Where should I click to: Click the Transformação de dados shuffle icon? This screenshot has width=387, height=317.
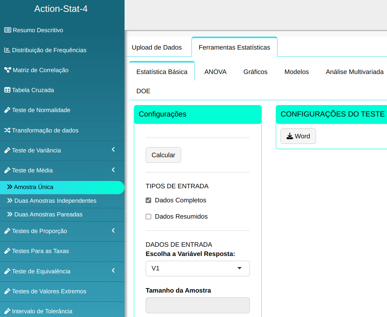(x=7, y=130)
